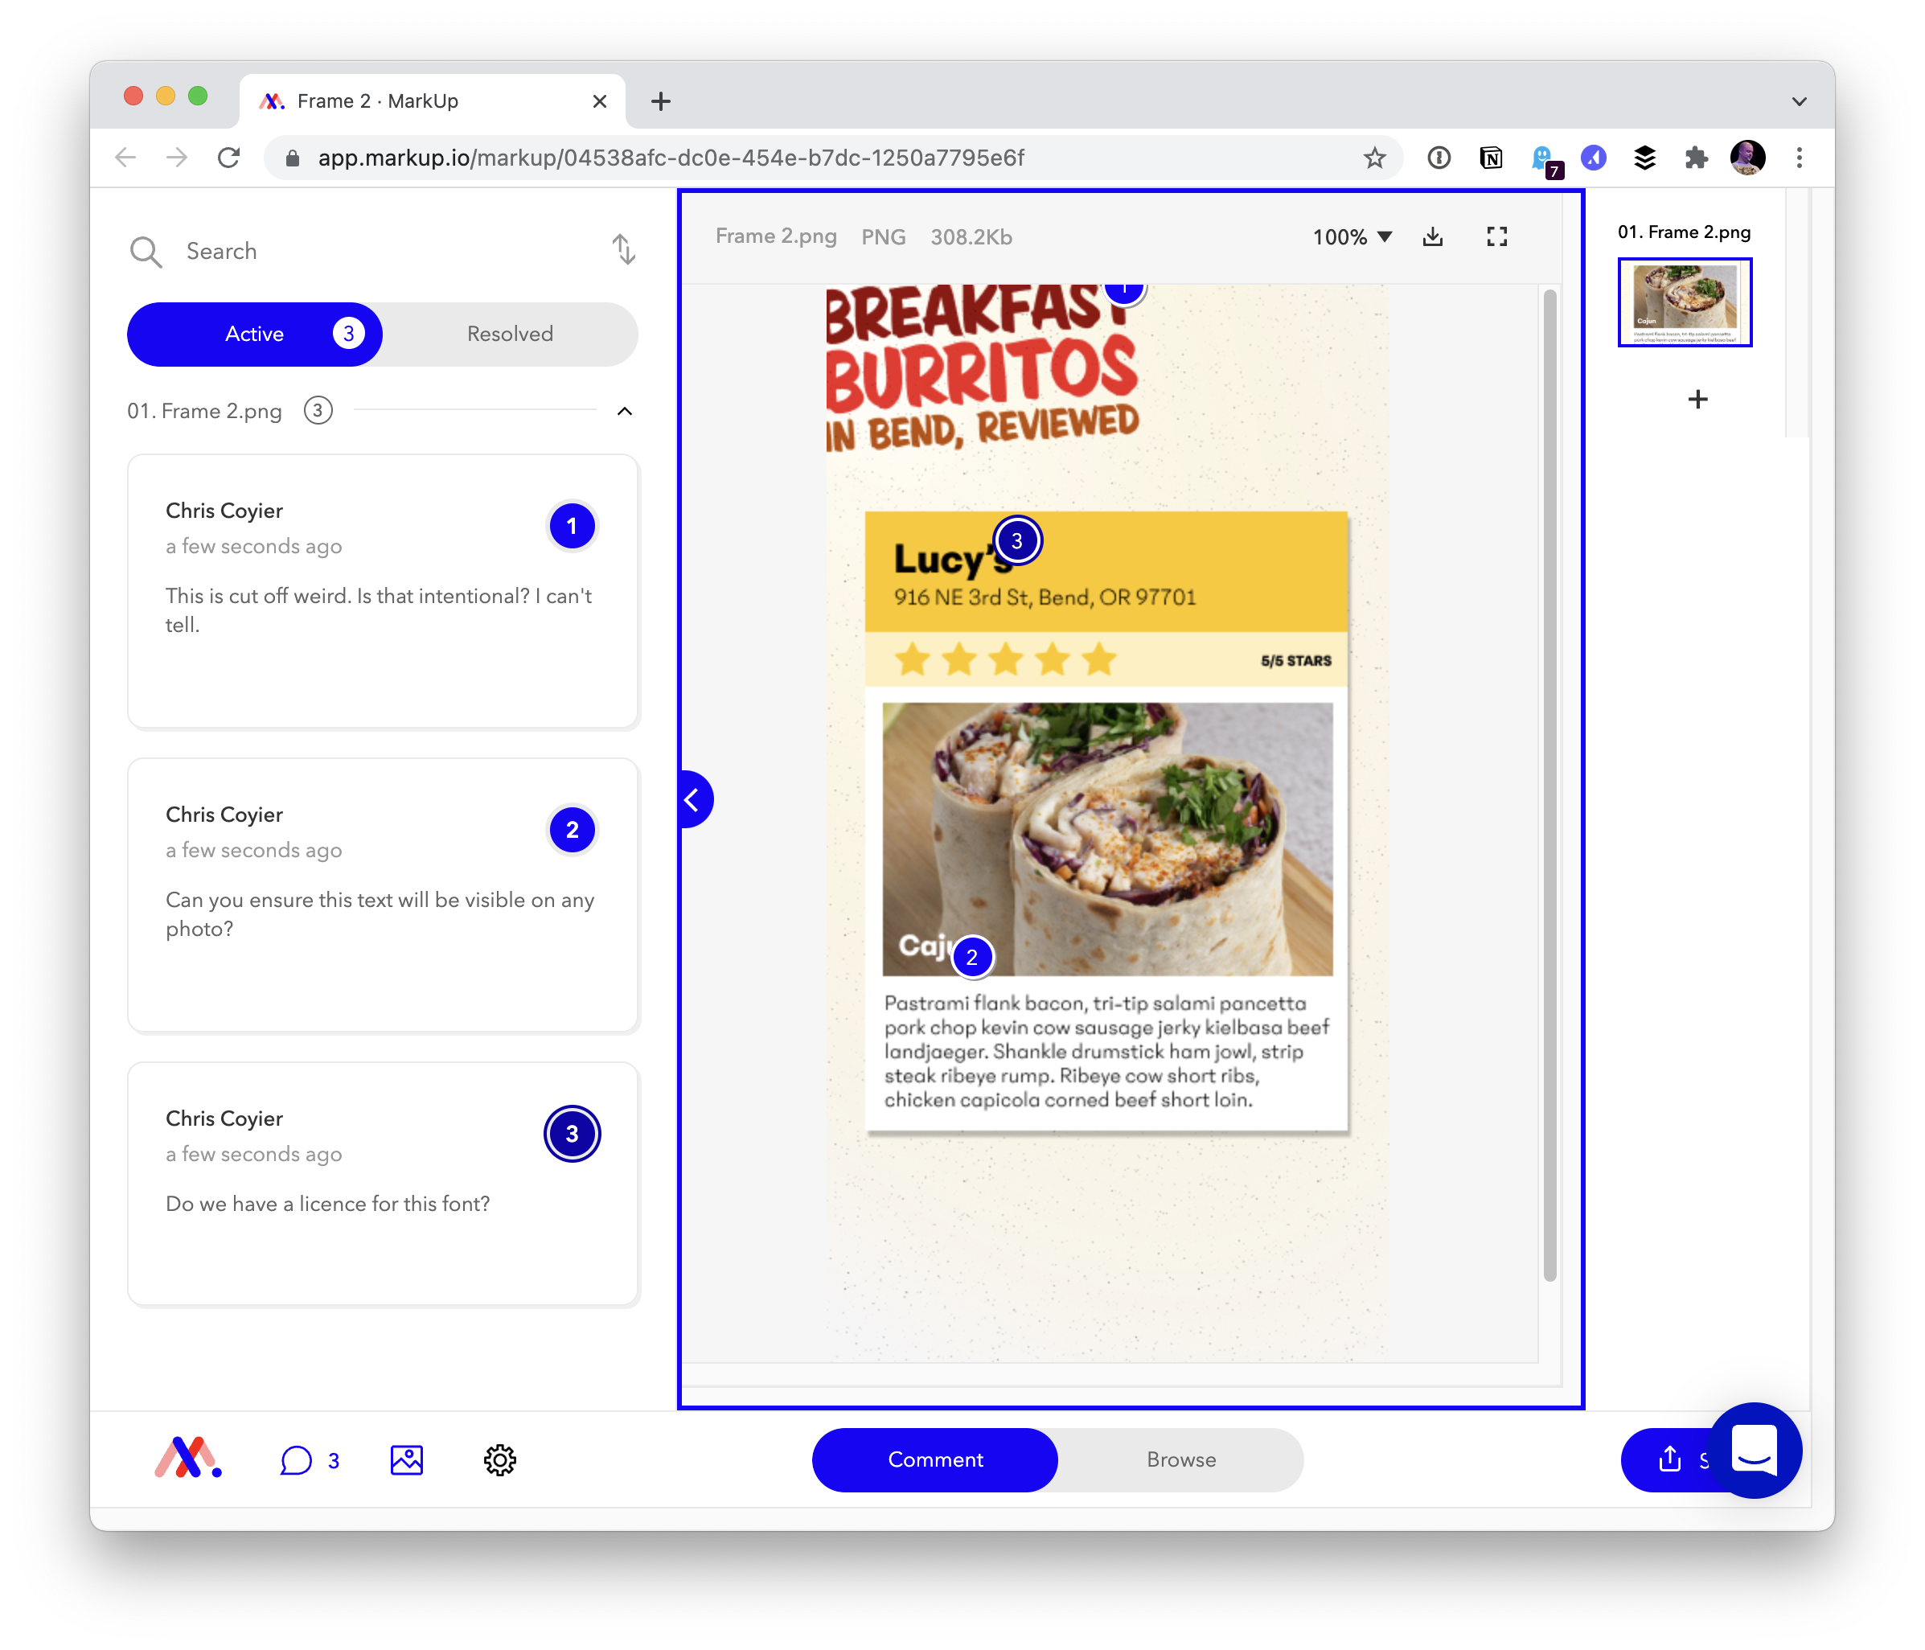The width and height of the screenshot is (1925, 1650).
Task: Open comment about licence for this font
Action: pyautogui.click(x=383, y=1184)
